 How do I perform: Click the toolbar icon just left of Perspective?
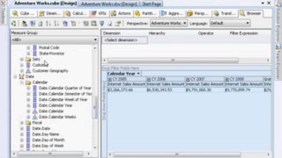(x=118, y=23)
